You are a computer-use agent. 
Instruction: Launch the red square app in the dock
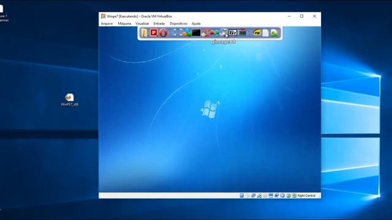pos(154,32)
